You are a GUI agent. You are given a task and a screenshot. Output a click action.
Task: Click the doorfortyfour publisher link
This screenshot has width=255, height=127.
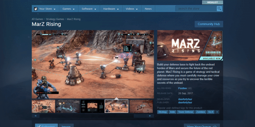[x=185, y=103]
